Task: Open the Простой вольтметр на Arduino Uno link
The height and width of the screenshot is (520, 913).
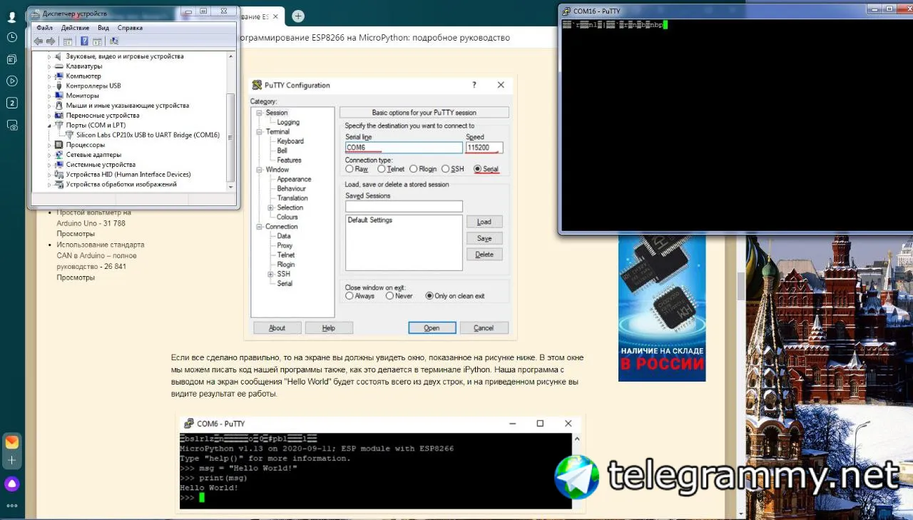Action: coord(94,218)
